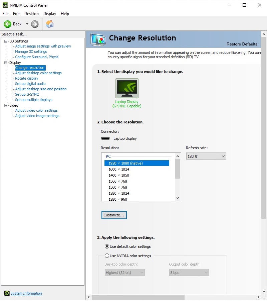The image size is (267, 301).
Task: Click Restore Defaults link
Action: pyautogui.click(x=242, y=44)
